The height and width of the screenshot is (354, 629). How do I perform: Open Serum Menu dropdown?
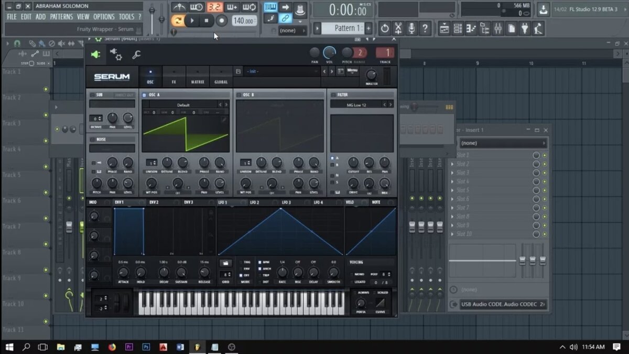point(352,70)
